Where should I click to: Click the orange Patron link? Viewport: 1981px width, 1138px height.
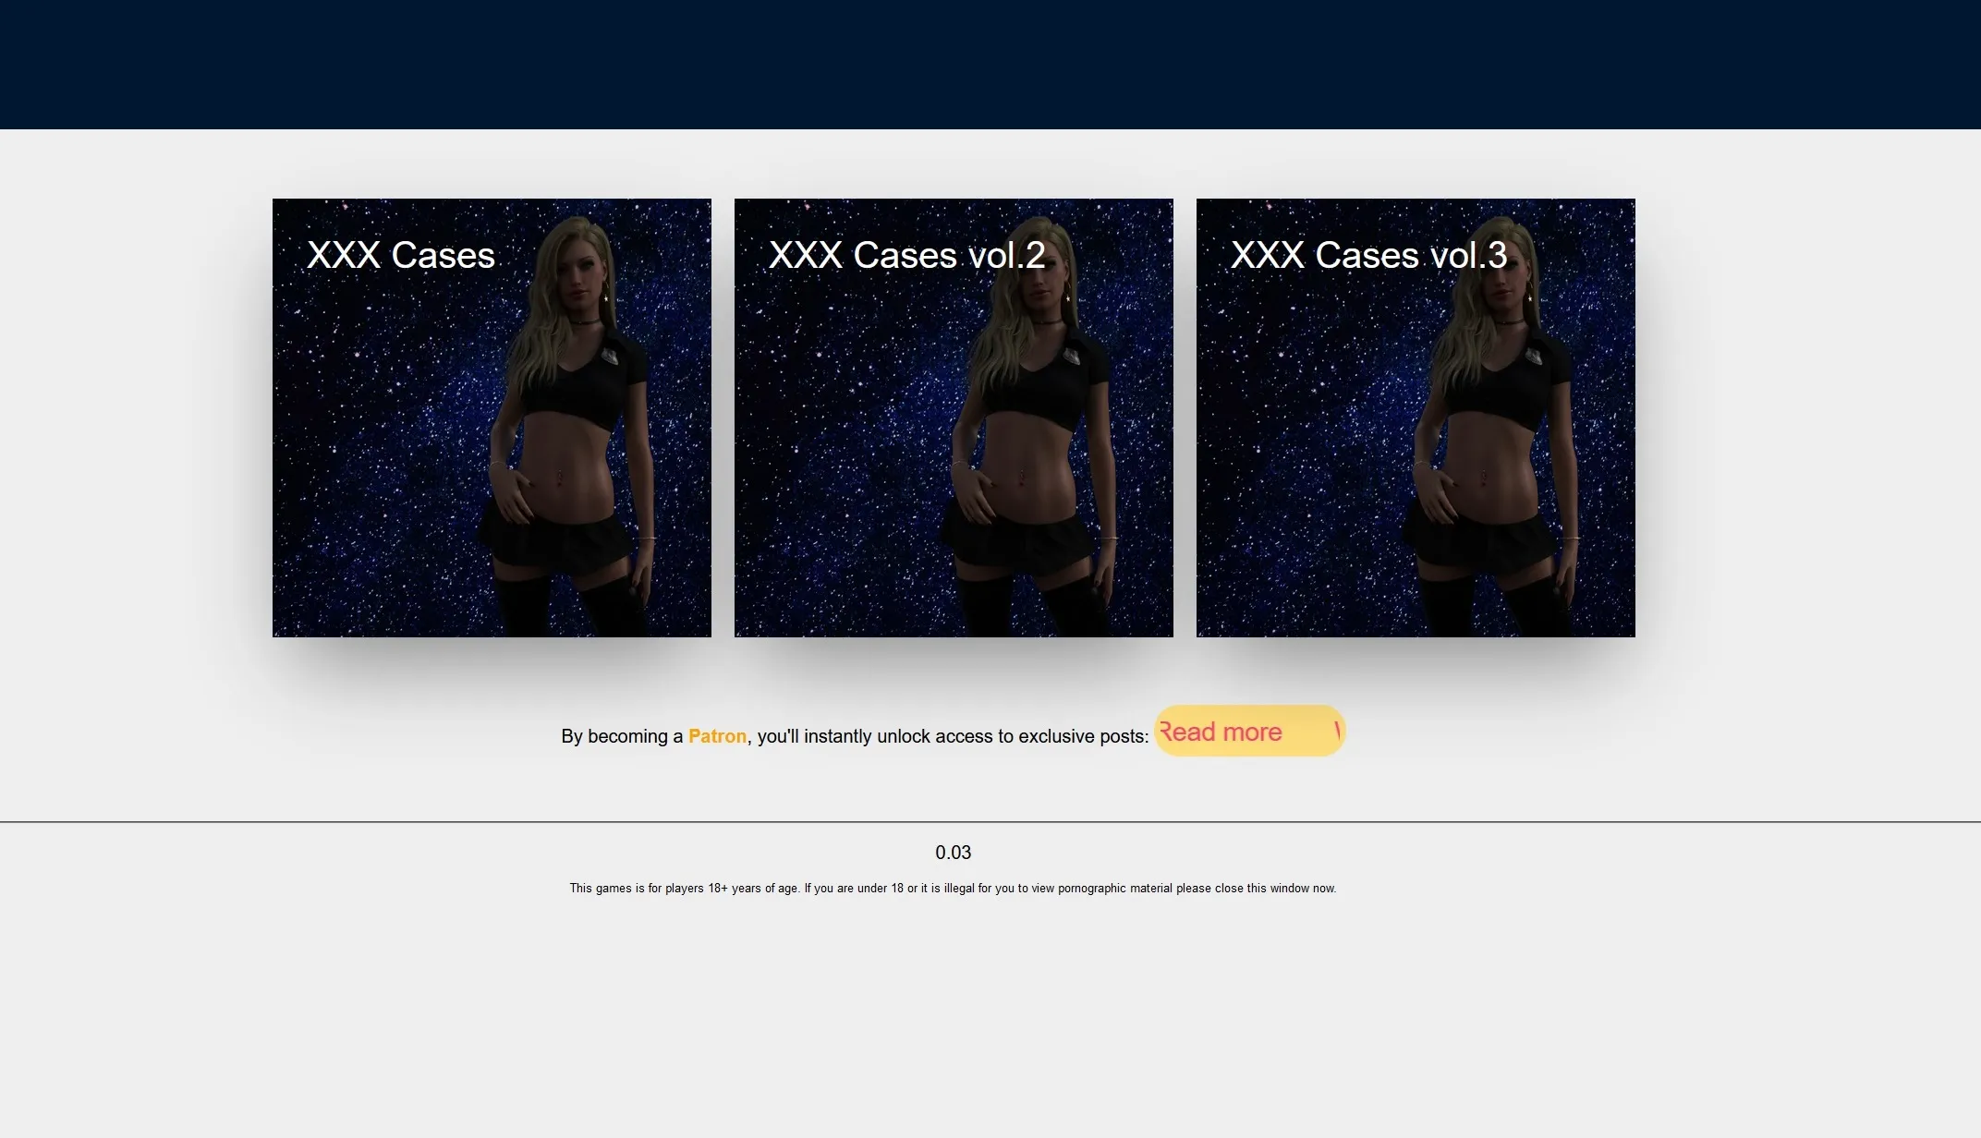(x=717, y=736)
